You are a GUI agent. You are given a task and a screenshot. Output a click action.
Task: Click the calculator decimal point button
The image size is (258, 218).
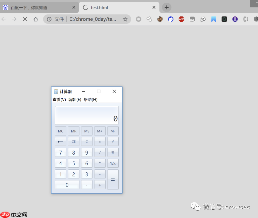(87, 185)
